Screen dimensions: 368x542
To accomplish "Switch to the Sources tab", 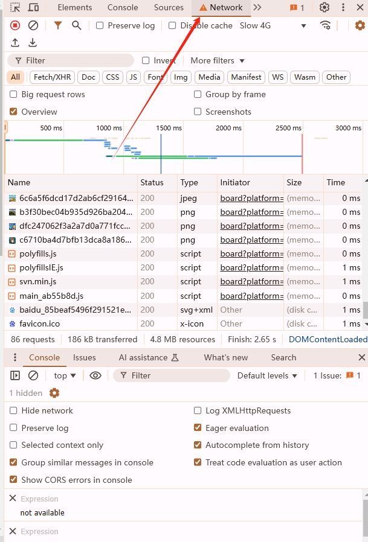I will coord(169,8).
